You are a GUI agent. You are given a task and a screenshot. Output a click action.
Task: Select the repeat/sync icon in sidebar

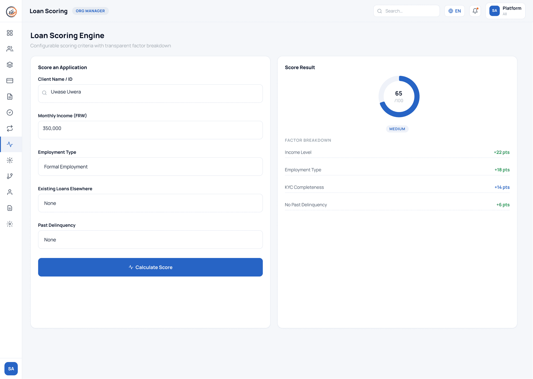point(10,128)
